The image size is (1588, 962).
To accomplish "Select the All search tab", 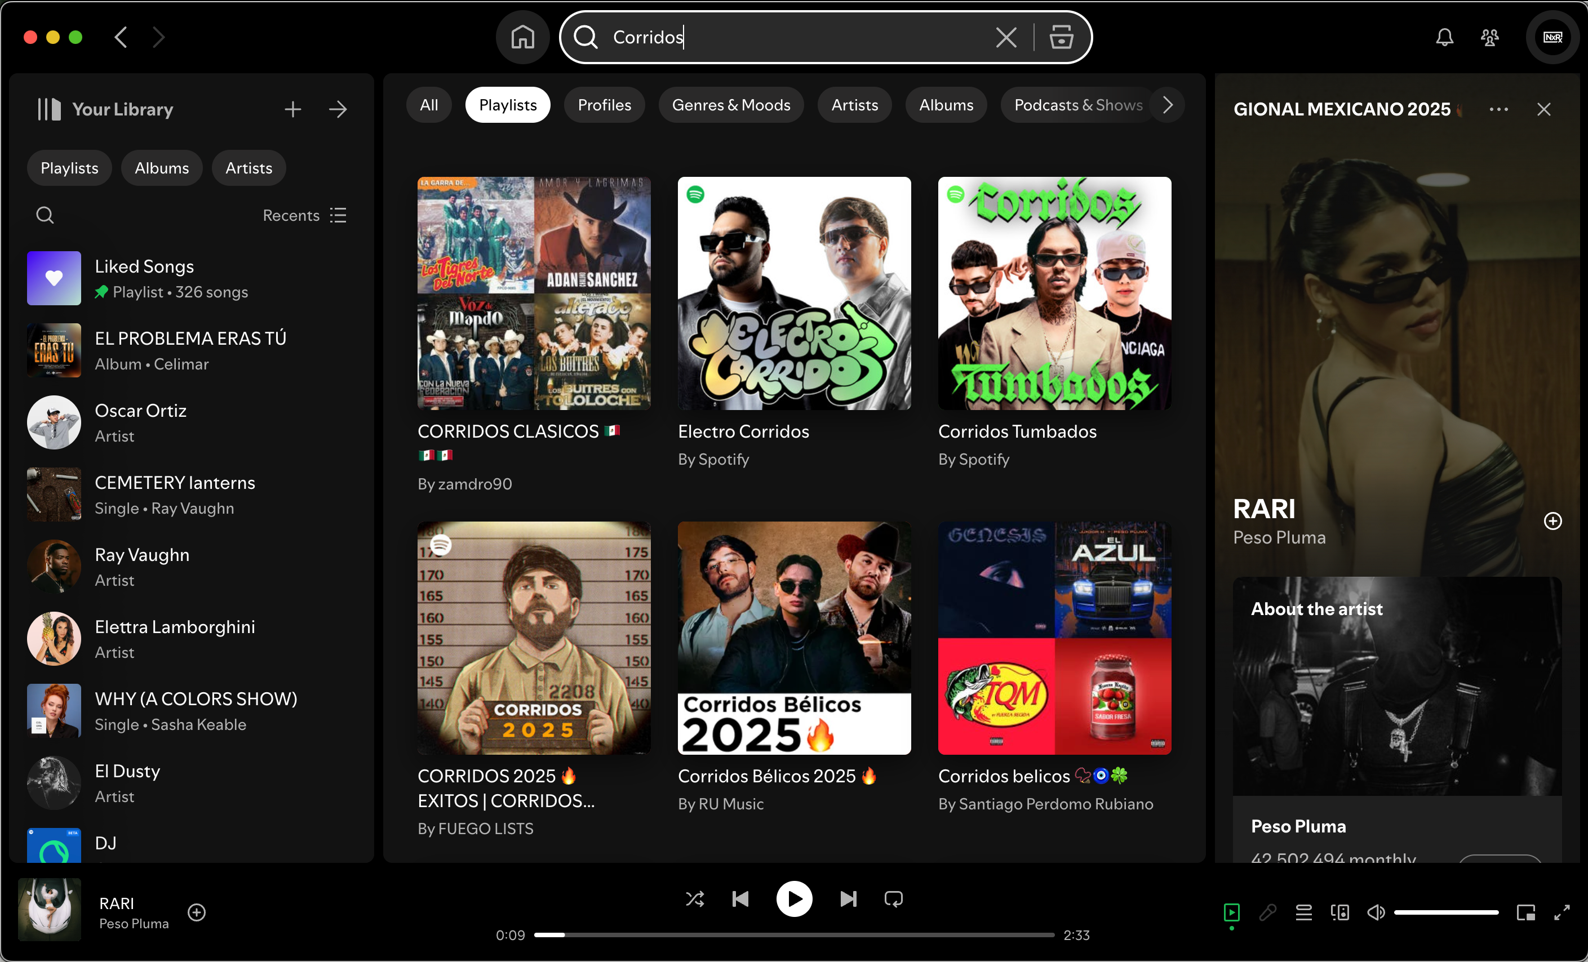I will tap(429, 105).
